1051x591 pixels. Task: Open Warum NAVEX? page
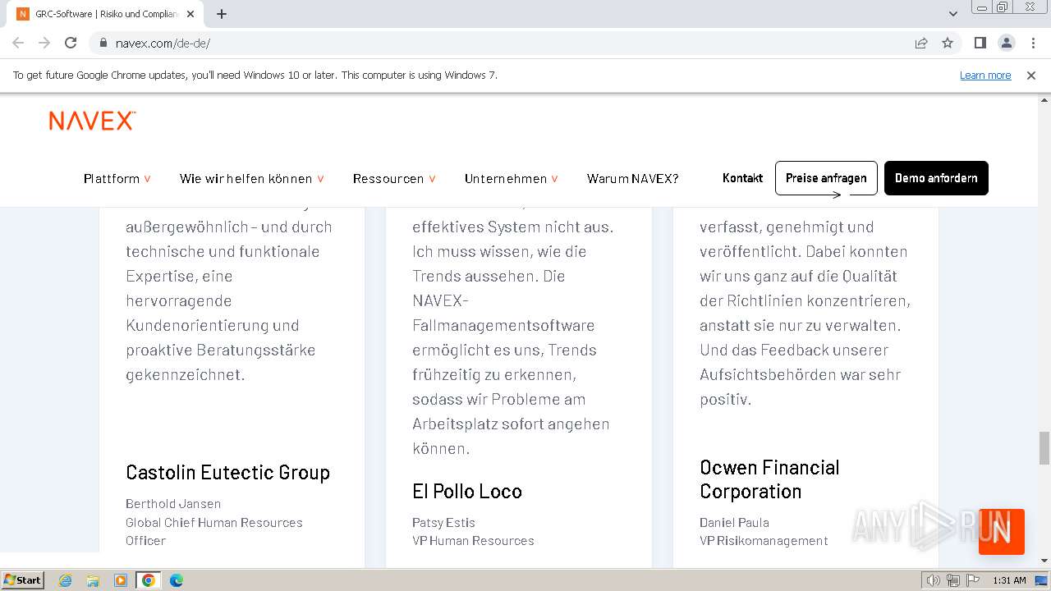pos(632,178)
